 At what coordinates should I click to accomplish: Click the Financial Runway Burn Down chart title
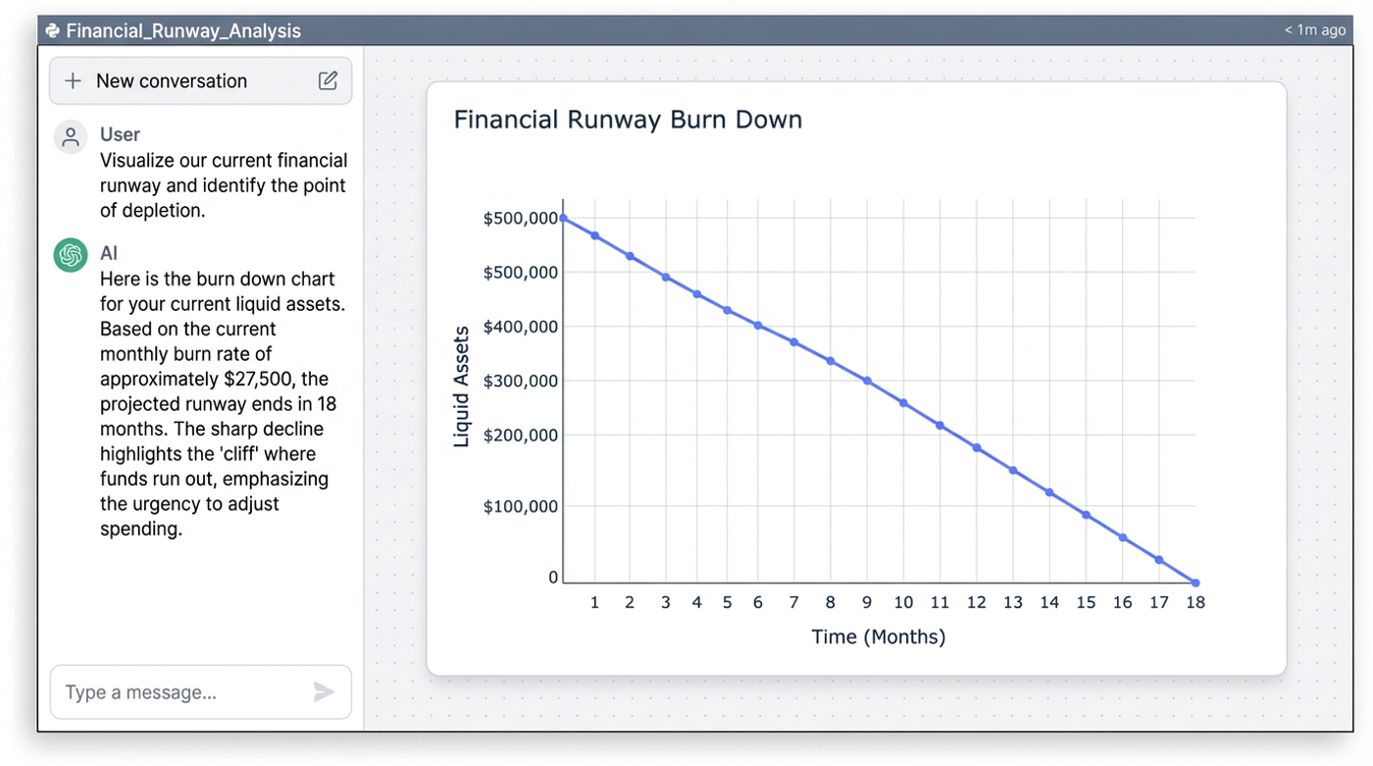pos(628,120)
